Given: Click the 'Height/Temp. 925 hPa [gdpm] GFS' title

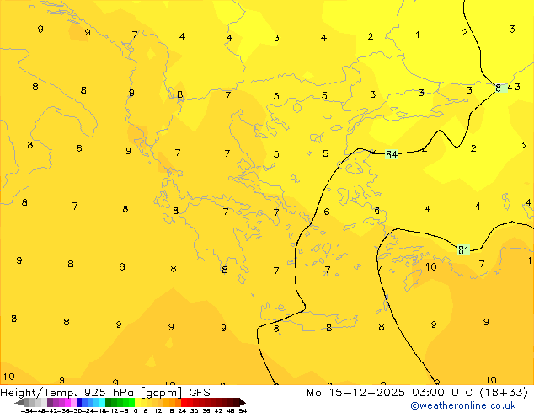Looking at the screenshot, I should [105, 393].
